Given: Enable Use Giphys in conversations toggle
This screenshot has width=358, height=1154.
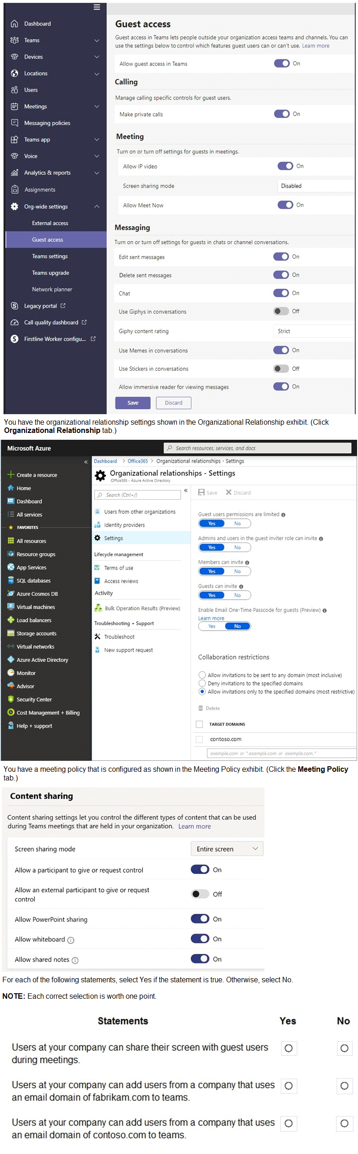Looking at the screenshot, I should coord(280,311).
